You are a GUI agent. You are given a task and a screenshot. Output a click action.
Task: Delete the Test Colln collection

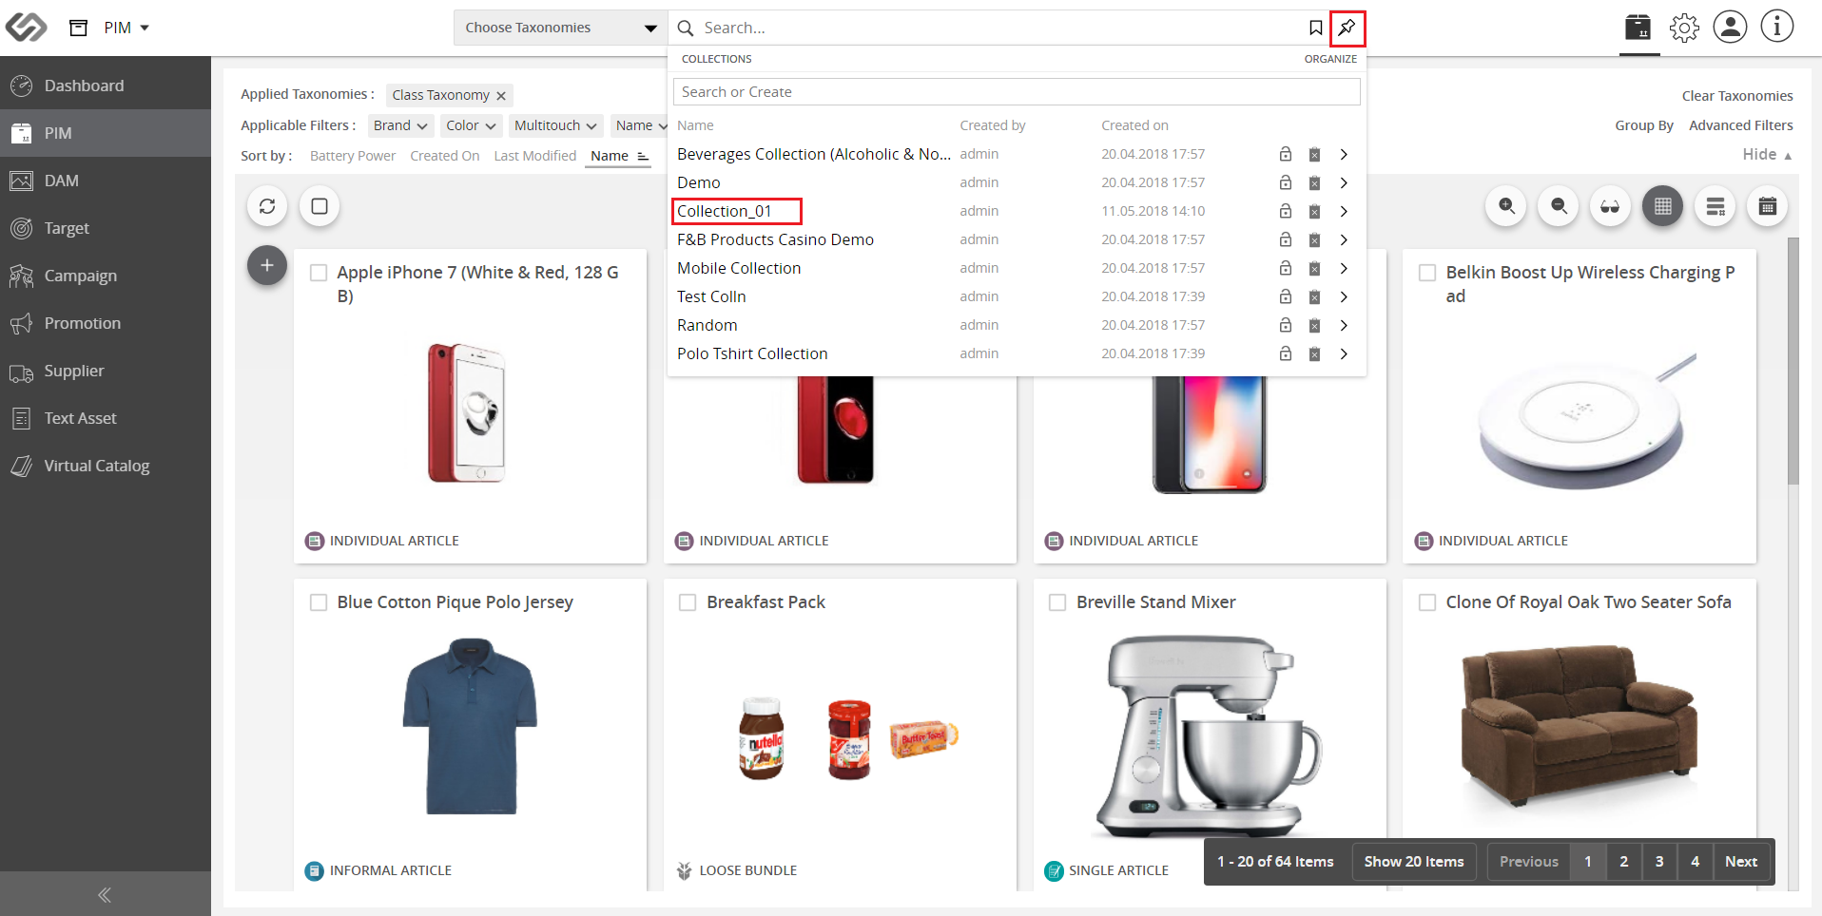coord(1314,296)
